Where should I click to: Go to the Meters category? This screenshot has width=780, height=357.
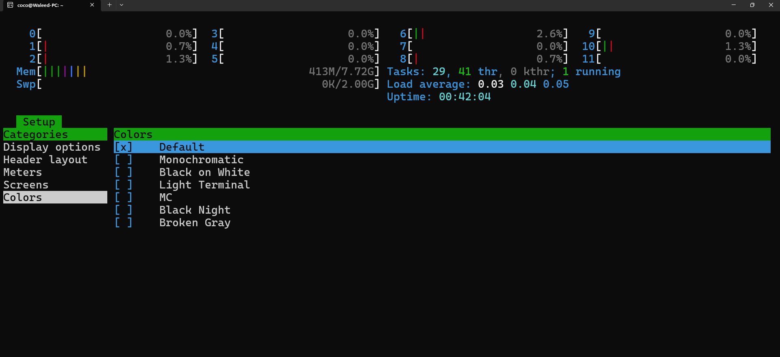pyautogui.click(x=23, y=172)
